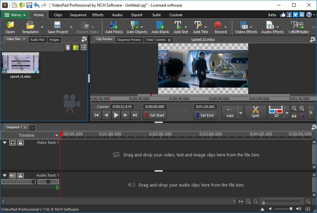317x213 pixels.
Task: Open the Menu dropdown button
Action: [15, 15]
